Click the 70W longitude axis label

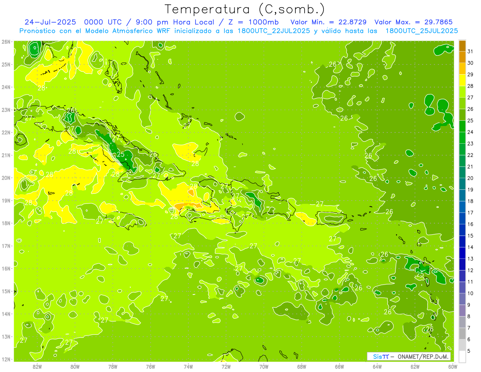click(264, 366)
